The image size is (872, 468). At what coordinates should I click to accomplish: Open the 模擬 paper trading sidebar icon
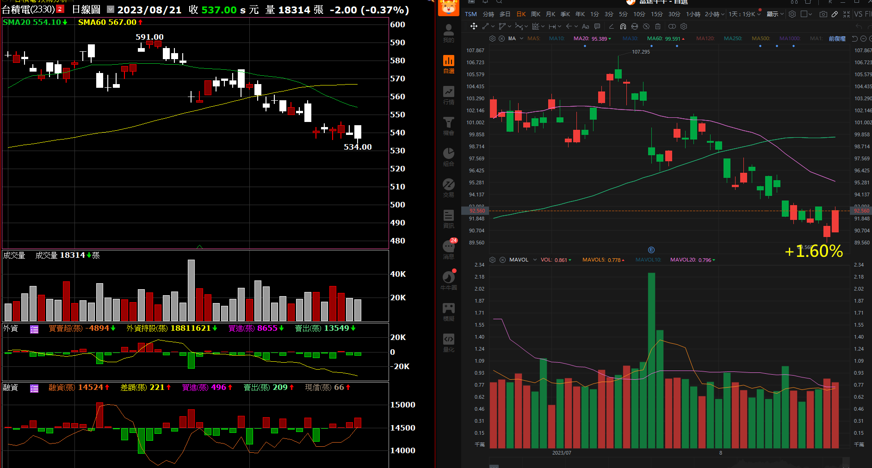point(448,312)
